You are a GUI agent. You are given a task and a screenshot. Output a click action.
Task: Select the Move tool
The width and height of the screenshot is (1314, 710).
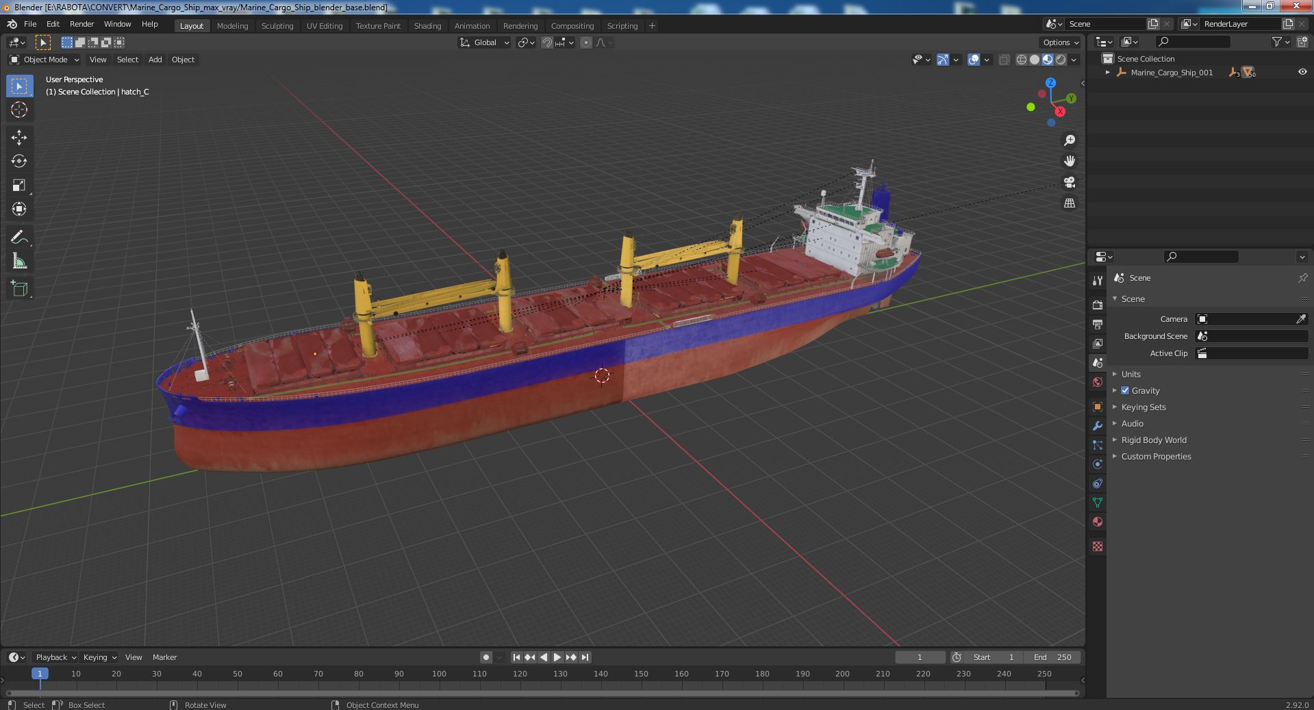click(x=19, y=138)
